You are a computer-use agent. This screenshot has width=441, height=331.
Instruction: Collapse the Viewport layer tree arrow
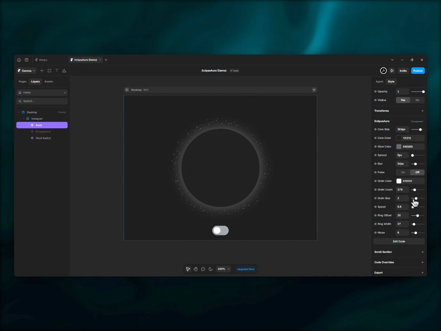click(23, 119)
